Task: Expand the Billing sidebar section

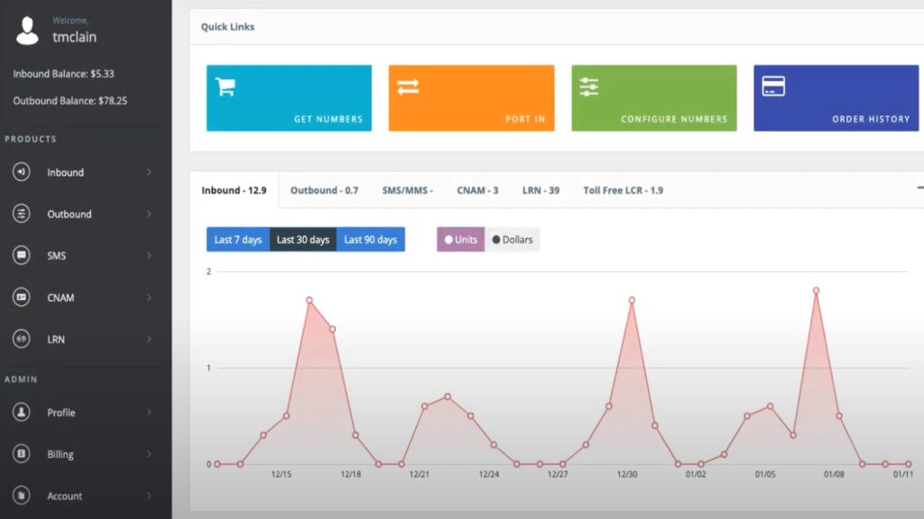Action: [x=60, y=454]
